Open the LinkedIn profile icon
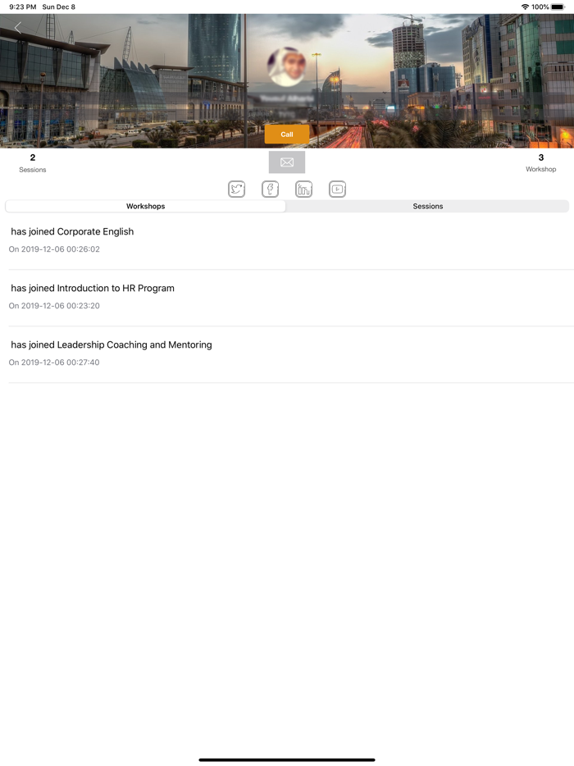574x766 pixels. click(x=304, y=189)
